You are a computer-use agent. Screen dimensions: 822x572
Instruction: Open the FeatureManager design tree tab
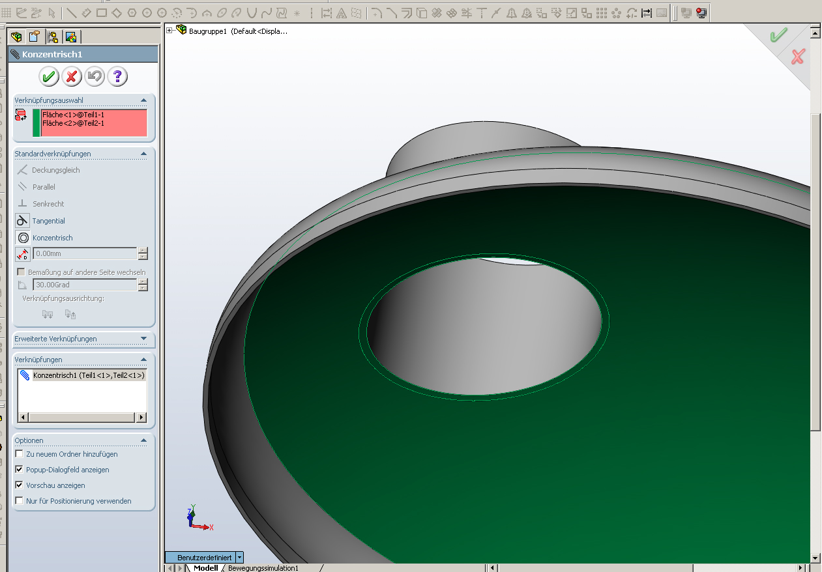[x=17, y=36]
